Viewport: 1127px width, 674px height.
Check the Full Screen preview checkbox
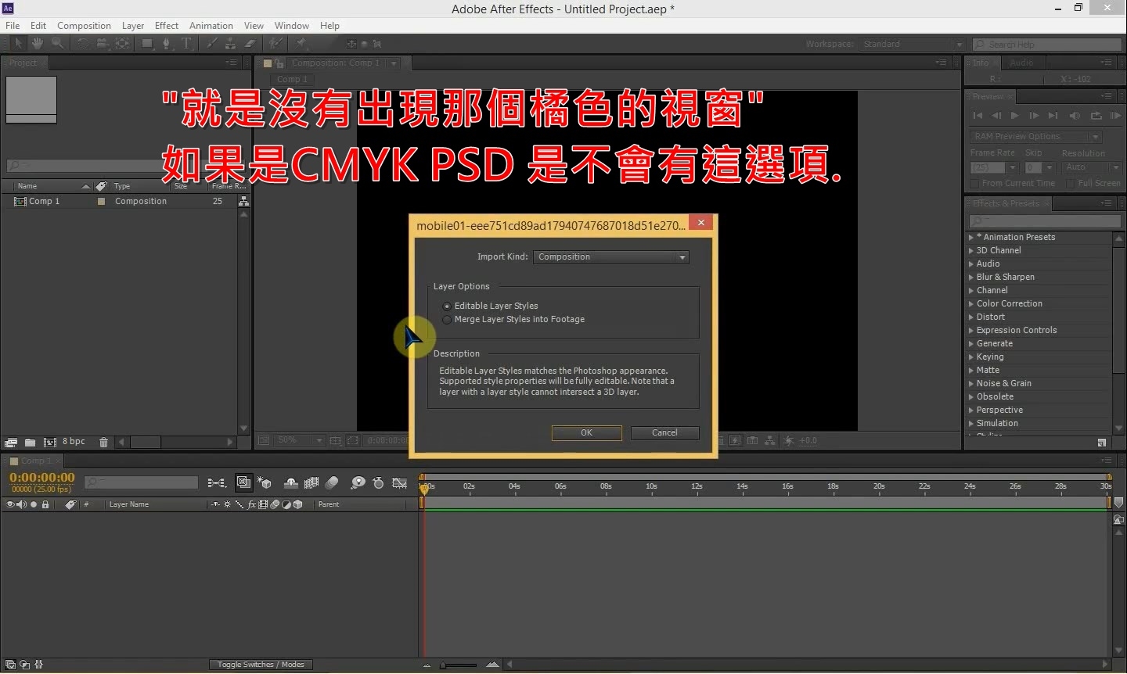pos(1071,184)
